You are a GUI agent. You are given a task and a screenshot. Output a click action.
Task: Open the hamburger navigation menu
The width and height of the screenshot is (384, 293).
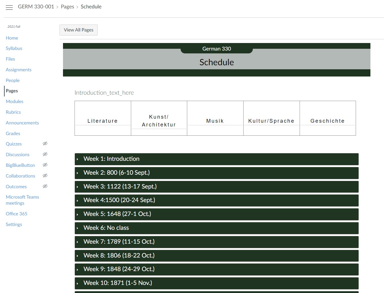9,8
